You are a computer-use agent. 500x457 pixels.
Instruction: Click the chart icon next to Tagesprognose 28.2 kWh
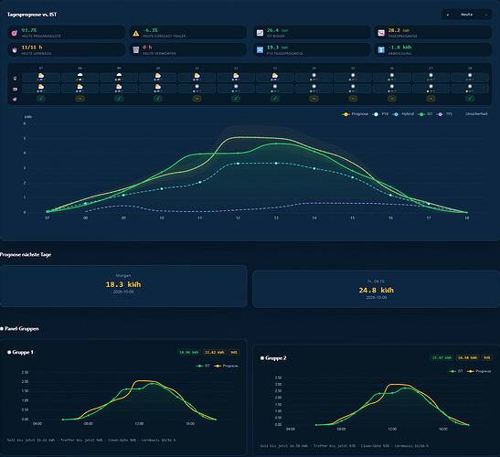pyautogui.click(x=381, y=33)
